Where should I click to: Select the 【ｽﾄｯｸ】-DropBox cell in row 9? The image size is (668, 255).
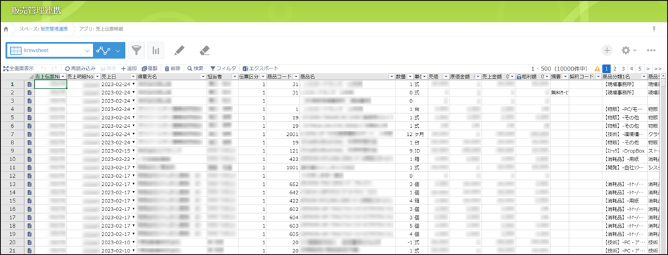point(625,150)
